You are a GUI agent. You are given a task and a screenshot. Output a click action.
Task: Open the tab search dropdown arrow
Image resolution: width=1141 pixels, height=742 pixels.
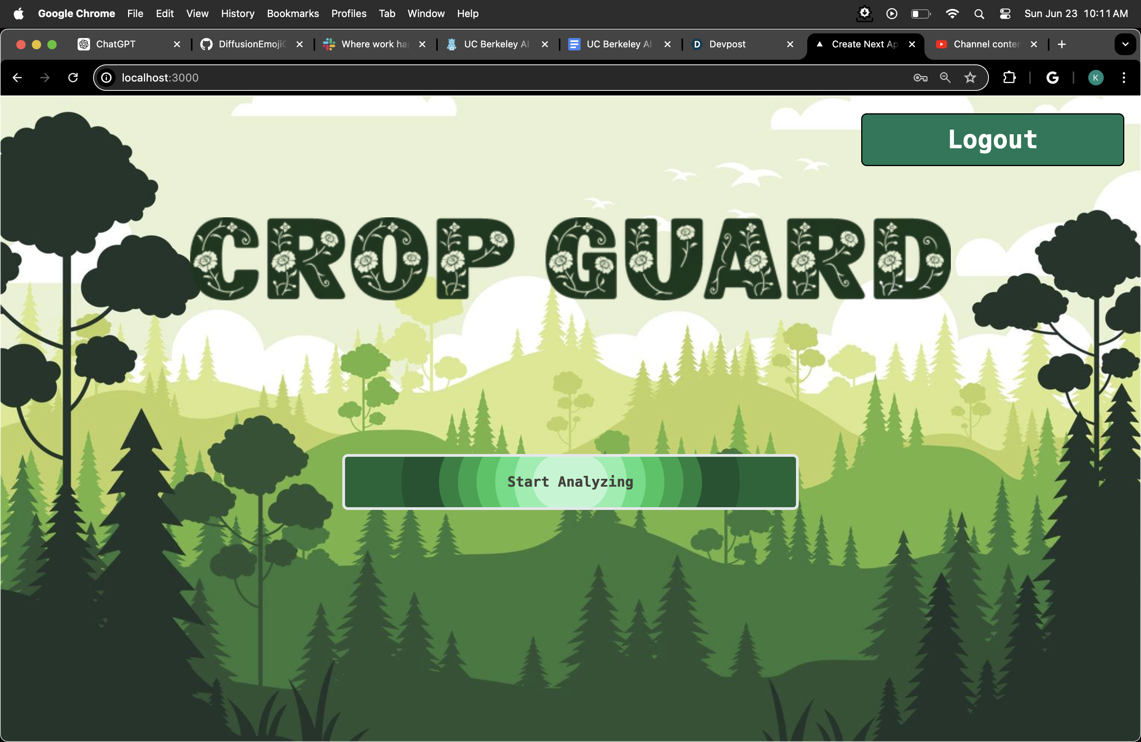(1125, 45)
